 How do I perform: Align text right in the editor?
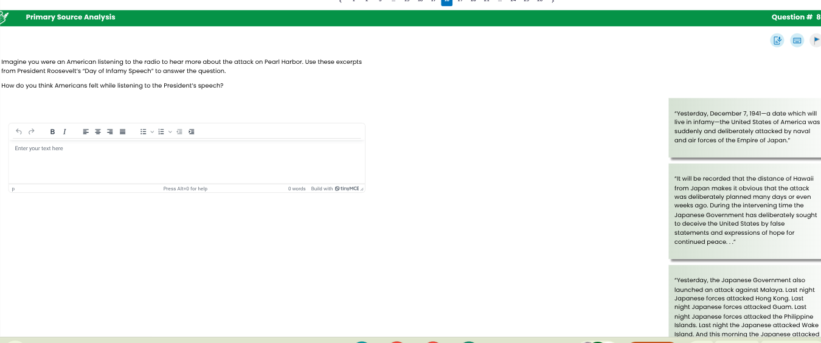(x=110, y=131)
